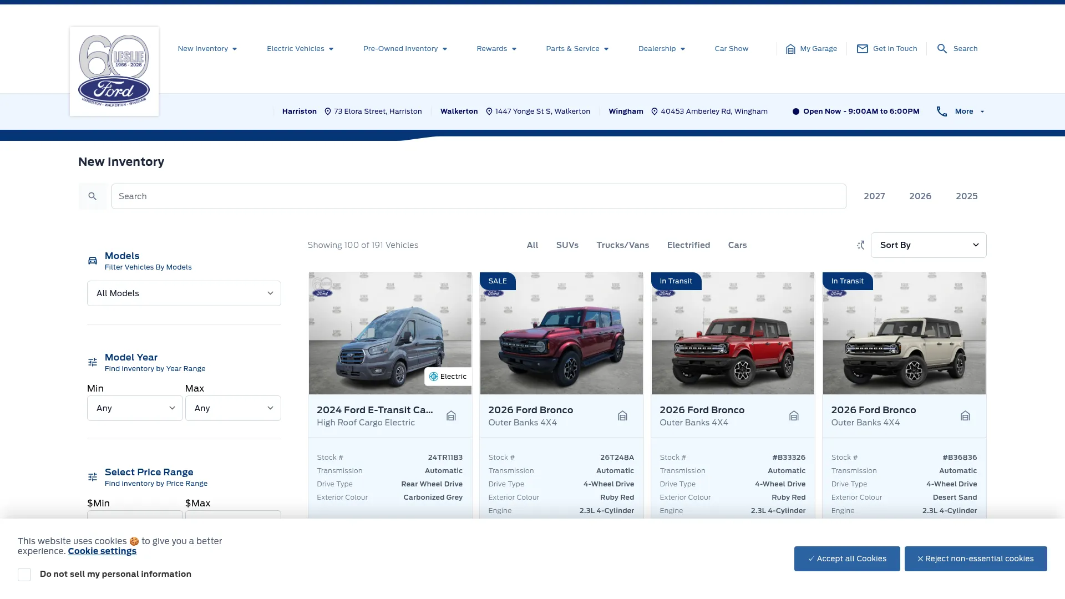The width and height of the screenshot is (1065, 599).
Task: Click the inventory Search text field
Action: (x=479, y=196)
